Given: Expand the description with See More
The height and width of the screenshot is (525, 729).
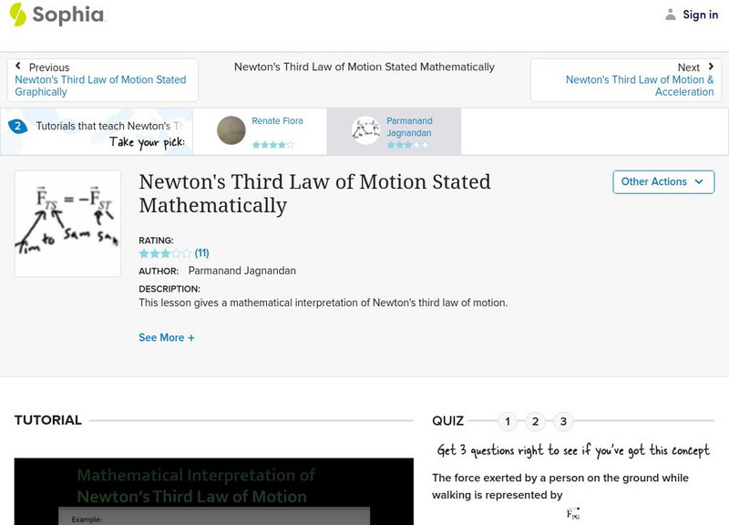Looking at the screenshot, I should tap(166, 337).
